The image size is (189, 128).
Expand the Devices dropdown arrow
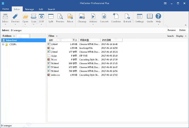pyautogui.click(x=15, y=25)
